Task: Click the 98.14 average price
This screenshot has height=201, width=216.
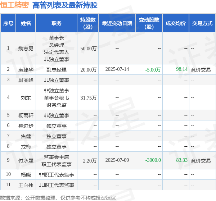Action: (182, 69)
